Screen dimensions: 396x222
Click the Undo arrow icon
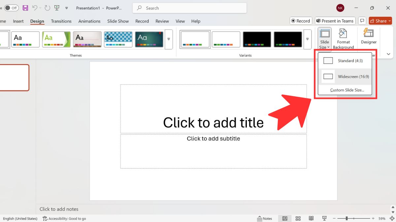pyautogui.click(x=35, y=8)
